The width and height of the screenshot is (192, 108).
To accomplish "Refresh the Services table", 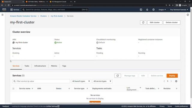I will [x=118, y=76].
